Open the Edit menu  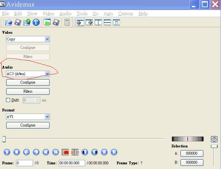click(x=18, y=14)
